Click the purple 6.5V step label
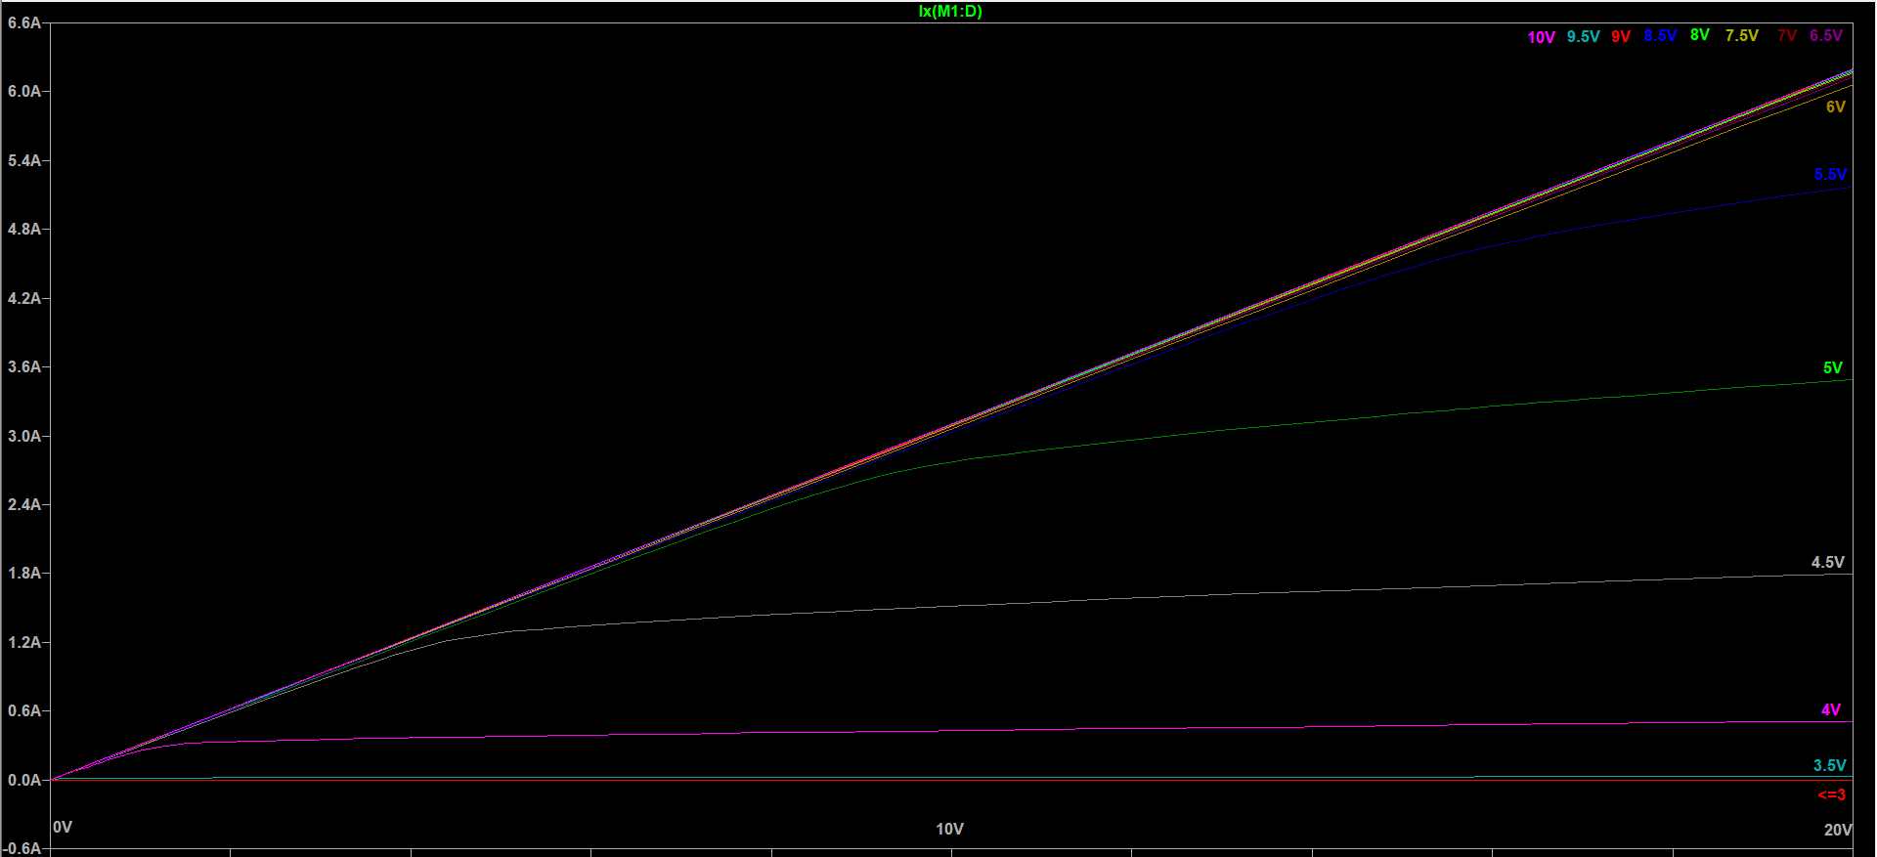Image resolution: width=1877 pixels, height=857 pixels. (1825, 36)
